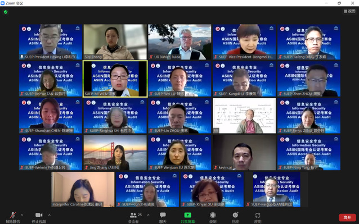Expand the participants options arrow
Screen dimensions: 359x224
click(148, 215)
